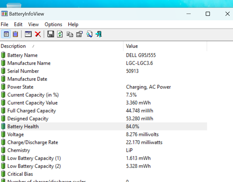Click the battery icon beside Battery Health
The image size is (233, 182).
click(x=3, y=126)
